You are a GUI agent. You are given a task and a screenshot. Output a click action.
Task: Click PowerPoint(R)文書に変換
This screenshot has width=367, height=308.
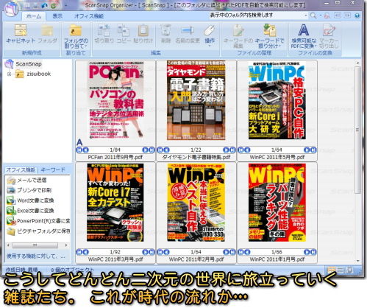38,221
